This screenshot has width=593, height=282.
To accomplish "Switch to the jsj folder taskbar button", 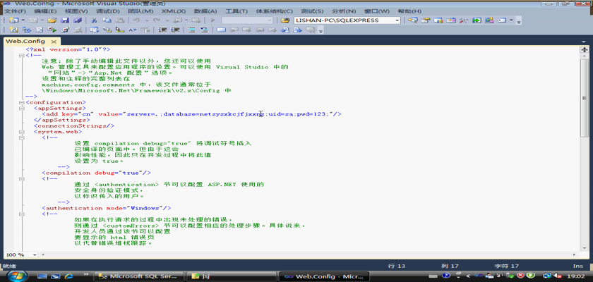I will pos(232,276).
